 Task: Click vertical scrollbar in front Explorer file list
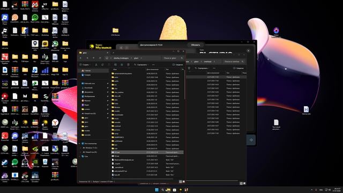pos(185,85)
